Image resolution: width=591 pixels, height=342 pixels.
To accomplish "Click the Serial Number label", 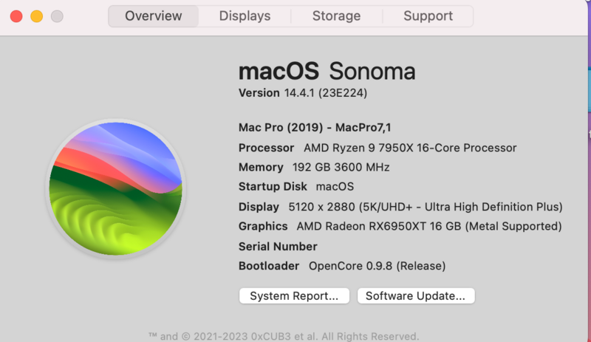I will 278,246.
